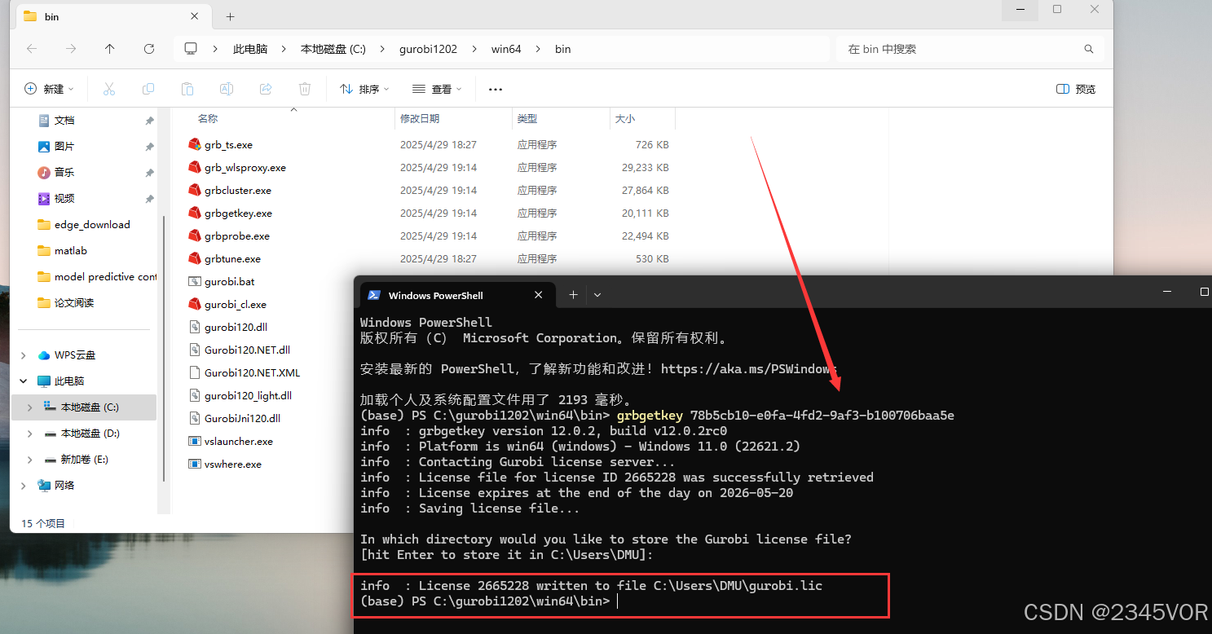The height and width of the screenshot is (634, 1212).
Task: Close the Windows PowerShell tab
Action: click(538, 295)
